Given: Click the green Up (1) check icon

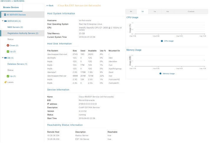Looking at the screenshot, I should tap(8, 76).
